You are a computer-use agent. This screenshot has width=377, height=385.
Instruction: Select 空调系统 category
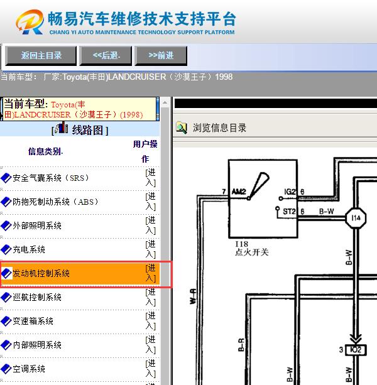(29, 369)
